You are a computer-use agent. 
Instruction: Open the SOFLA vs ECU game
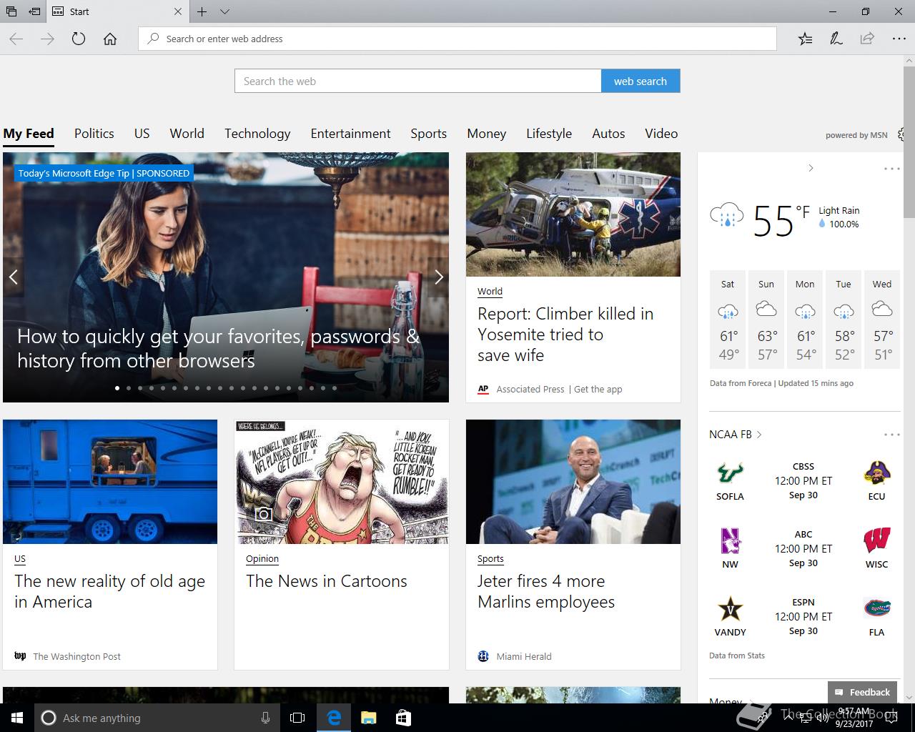coord(803,481)
